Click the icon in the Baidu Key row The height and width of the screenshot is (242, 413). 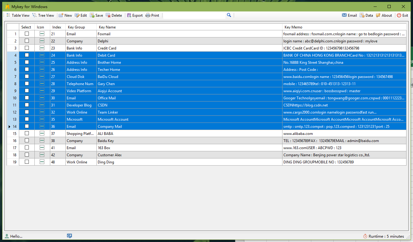42,140
